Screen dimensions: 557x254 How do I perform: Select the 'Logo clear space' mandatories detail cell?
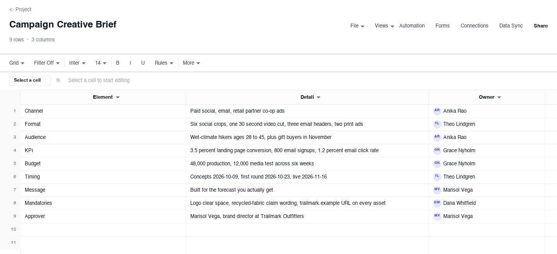pos(307,203)
